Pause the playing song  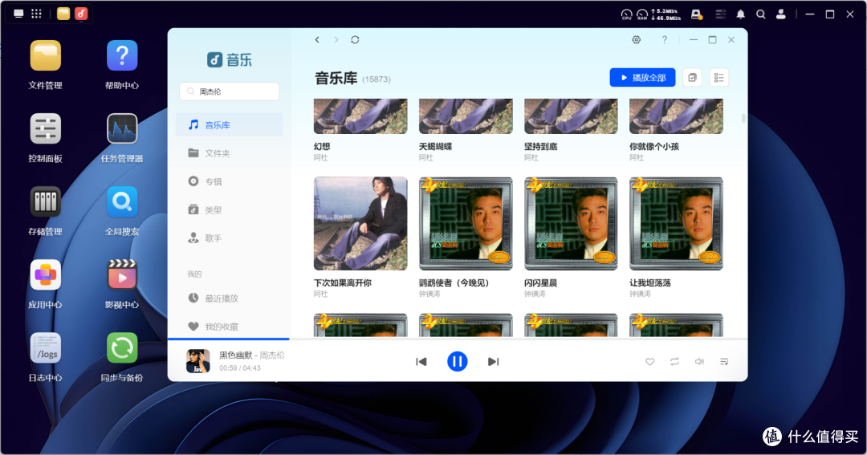point(458,362)
